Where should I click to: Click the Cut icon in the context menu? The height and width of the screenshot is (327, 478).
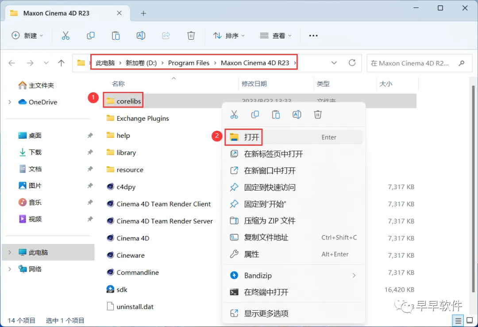point(234,114)
